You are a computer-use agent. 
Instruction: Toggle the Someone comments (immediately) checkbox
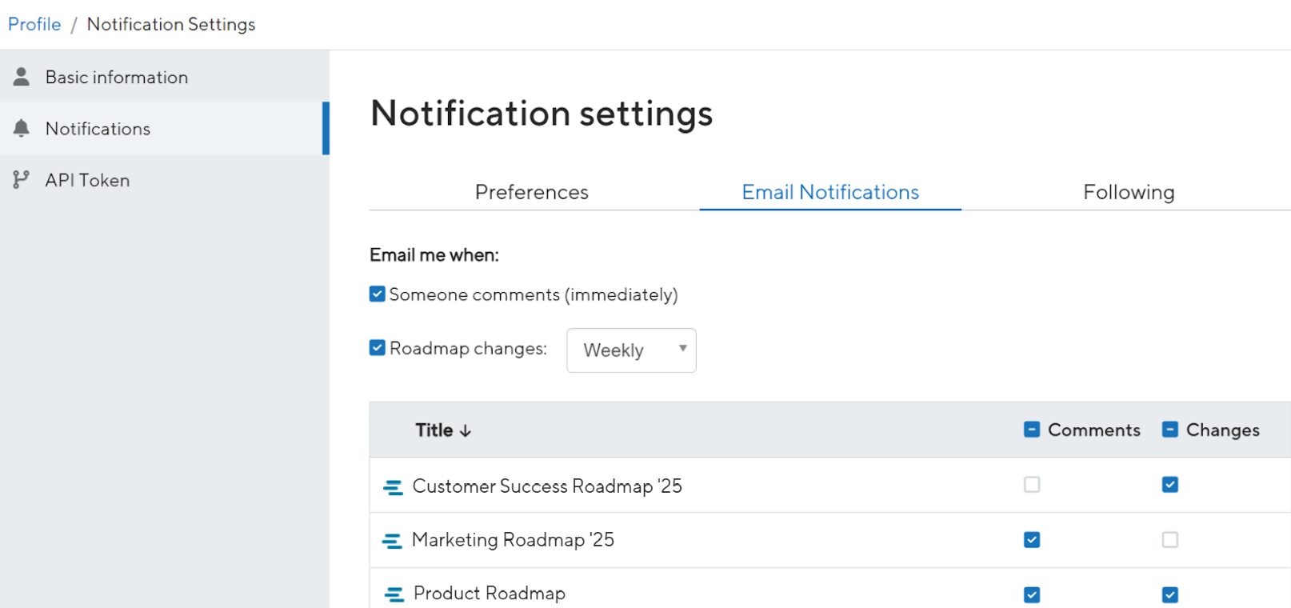point(378,294)
